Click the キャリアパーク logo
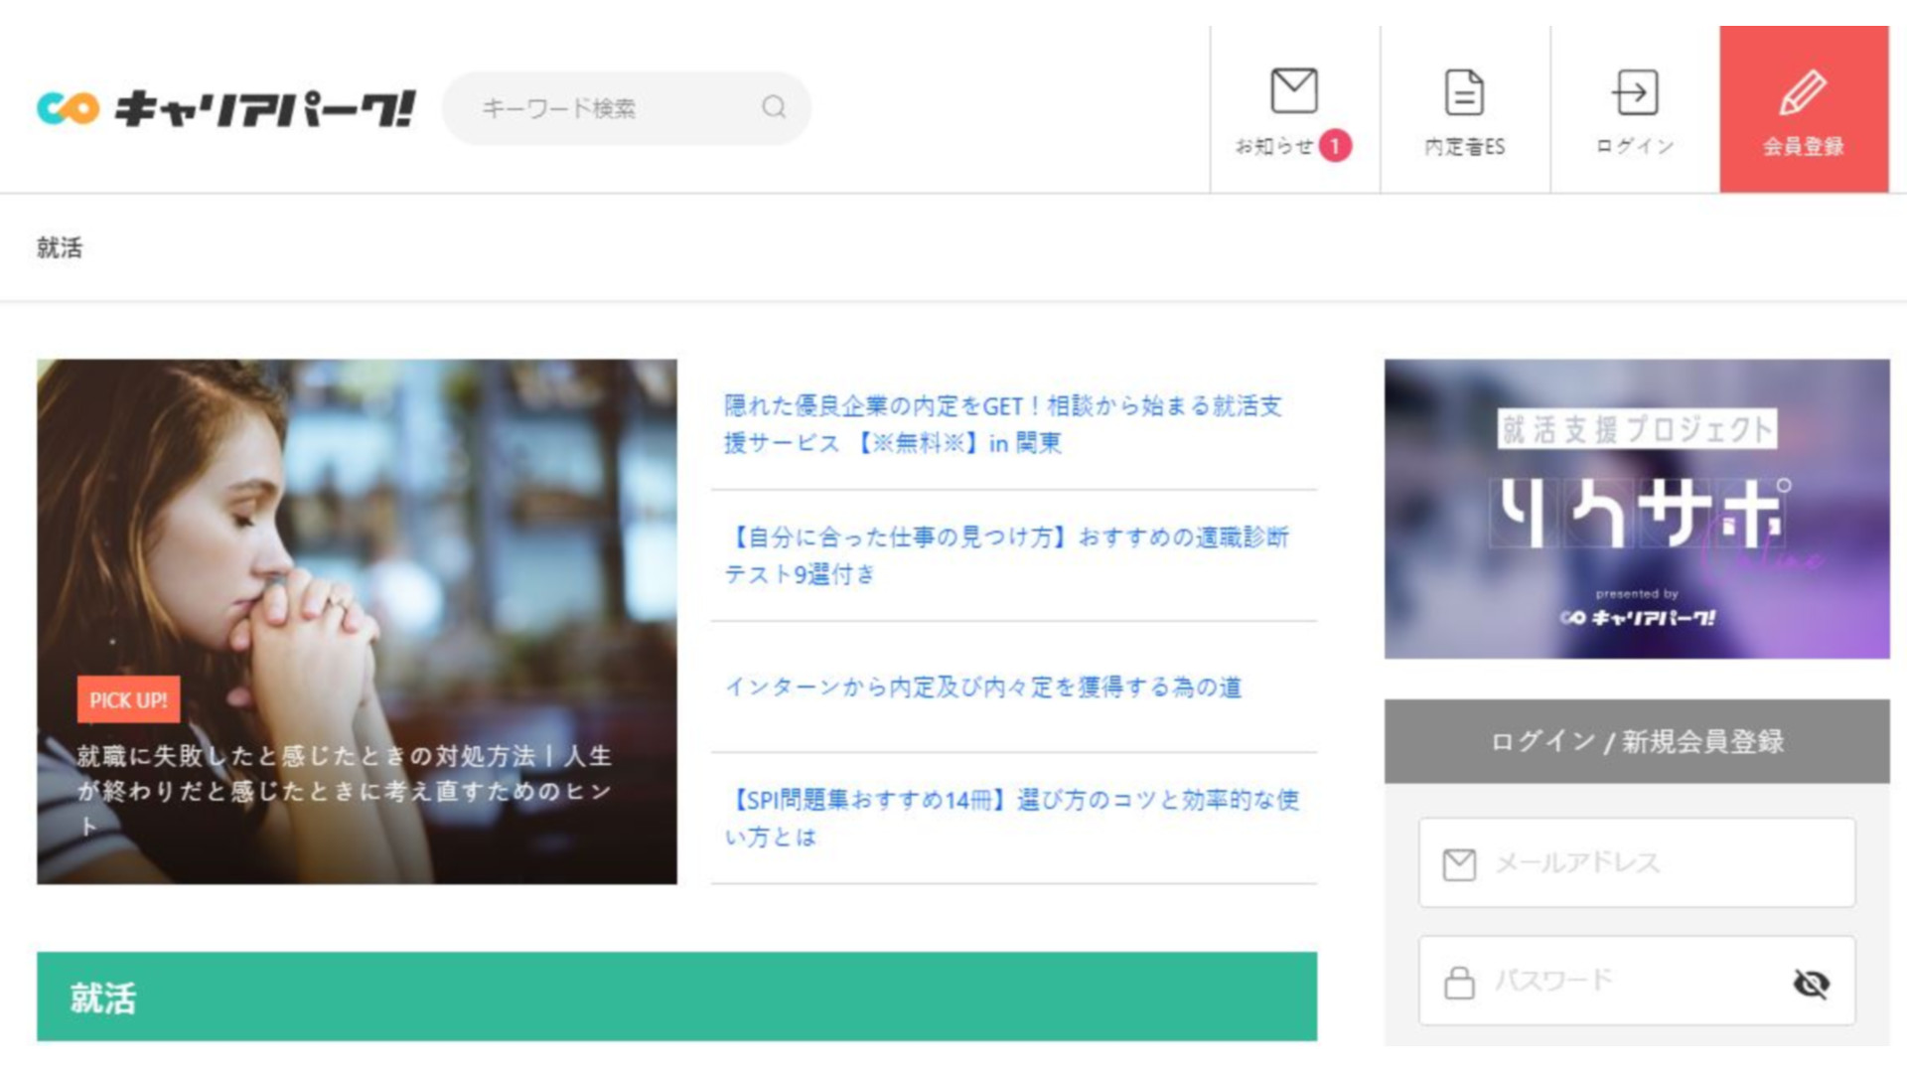 226,108
